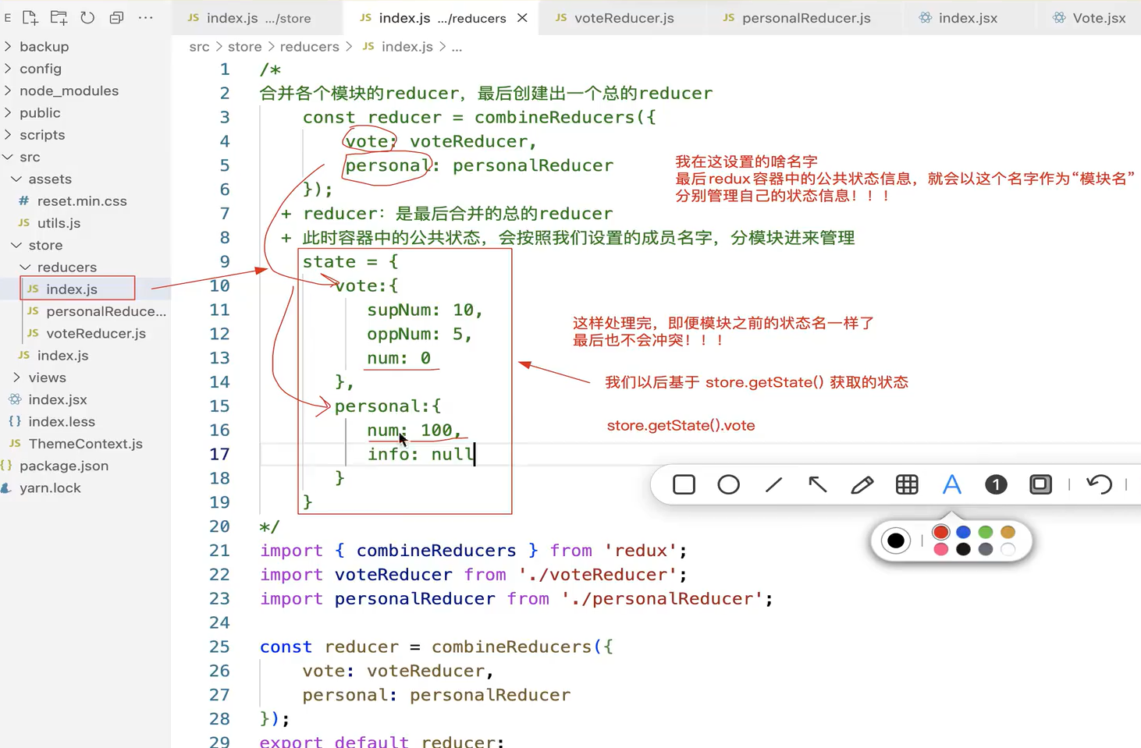Refresh the file explorer
Viewport: 1141px width, 748px height.
point(87,17)
